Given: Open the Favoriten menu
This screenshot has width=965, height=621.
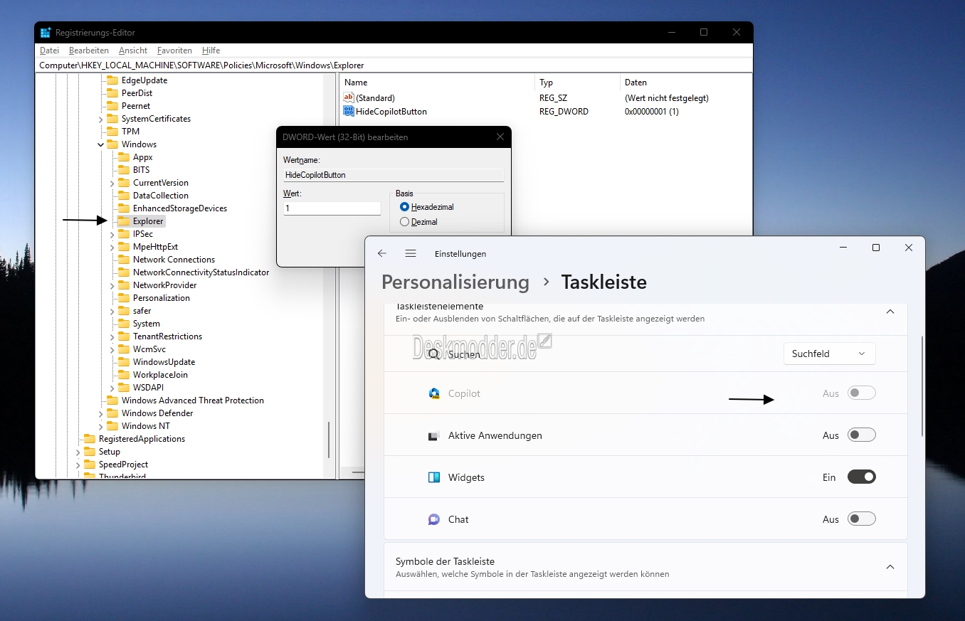Looking at the screenshot, I should click(174, 51).
